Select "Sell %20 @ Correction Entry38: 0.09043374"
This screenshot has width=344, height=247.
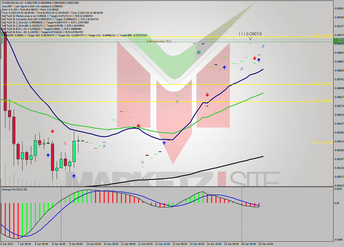pos(27,19)
